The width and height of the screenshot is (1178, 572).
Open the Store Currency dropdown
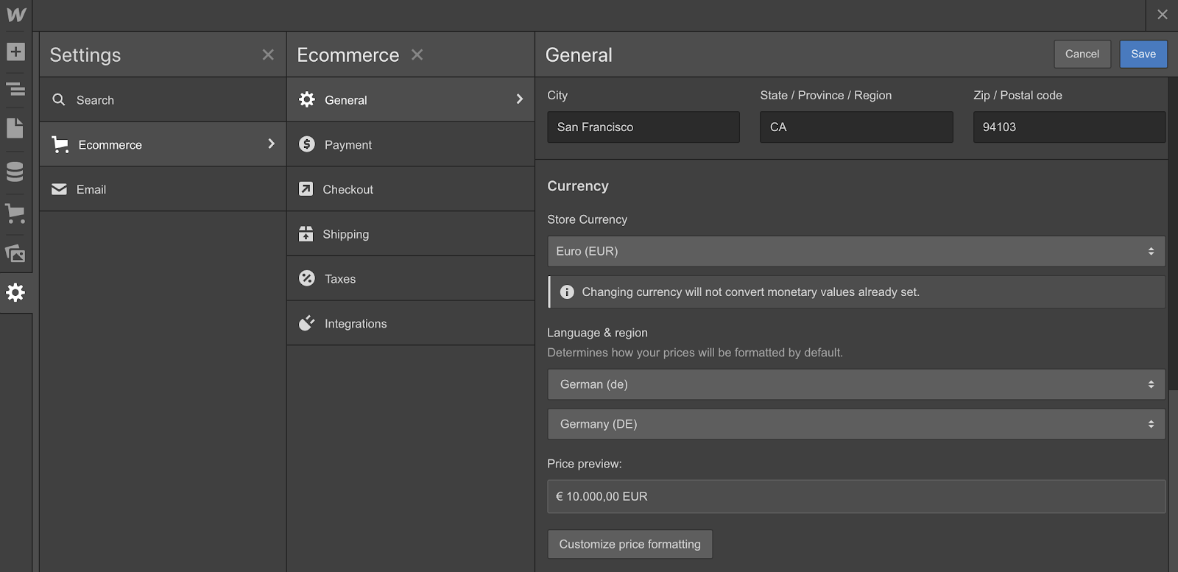tap(856, 251)
